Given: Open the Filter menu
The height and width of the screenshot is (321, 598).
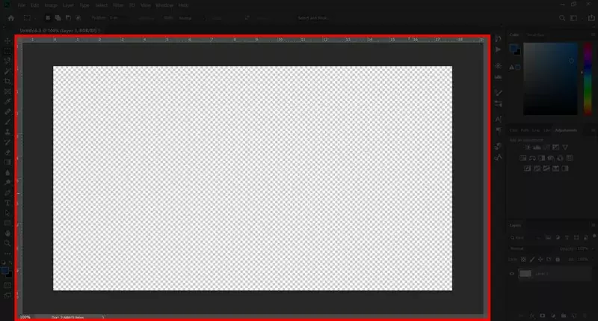Looking at the screenshot, I should 118,5.
